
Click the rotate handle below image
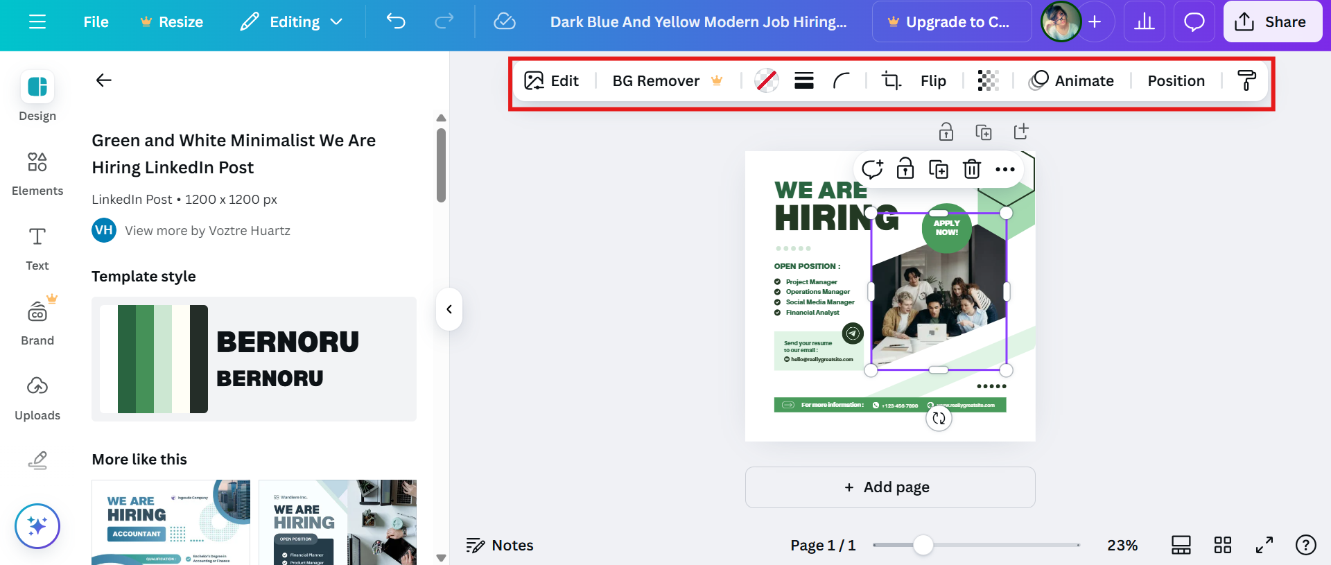(x=939, y=418)
